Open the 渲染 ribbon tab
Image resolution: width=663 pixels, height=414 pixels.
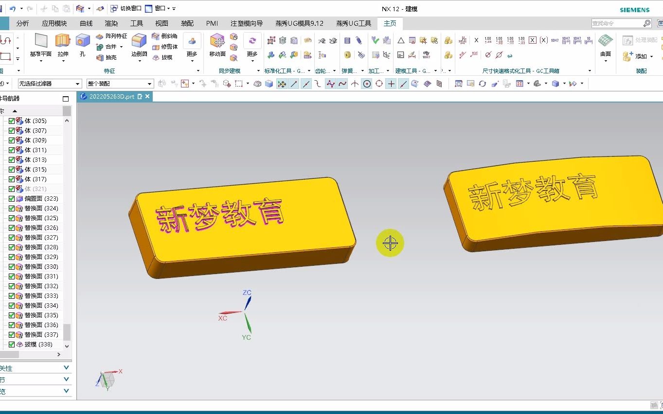[111, 23]
